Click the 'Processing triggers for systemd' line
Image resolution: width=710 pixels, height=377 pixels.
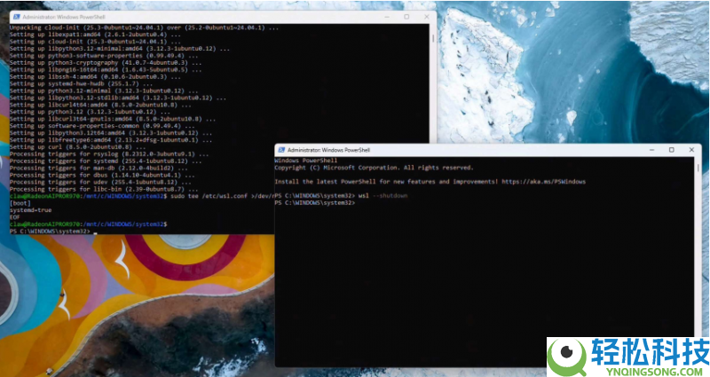click(x=106, y=161)
